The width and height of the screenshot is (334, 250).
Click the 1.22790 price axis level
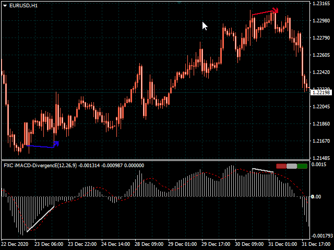321,38
